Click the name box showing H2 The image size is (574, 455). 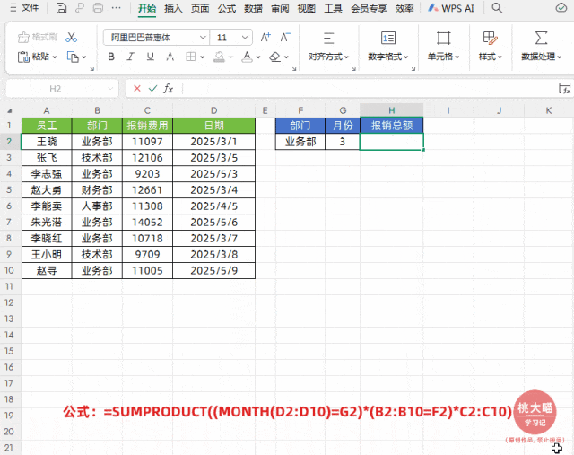coord(62,89)
